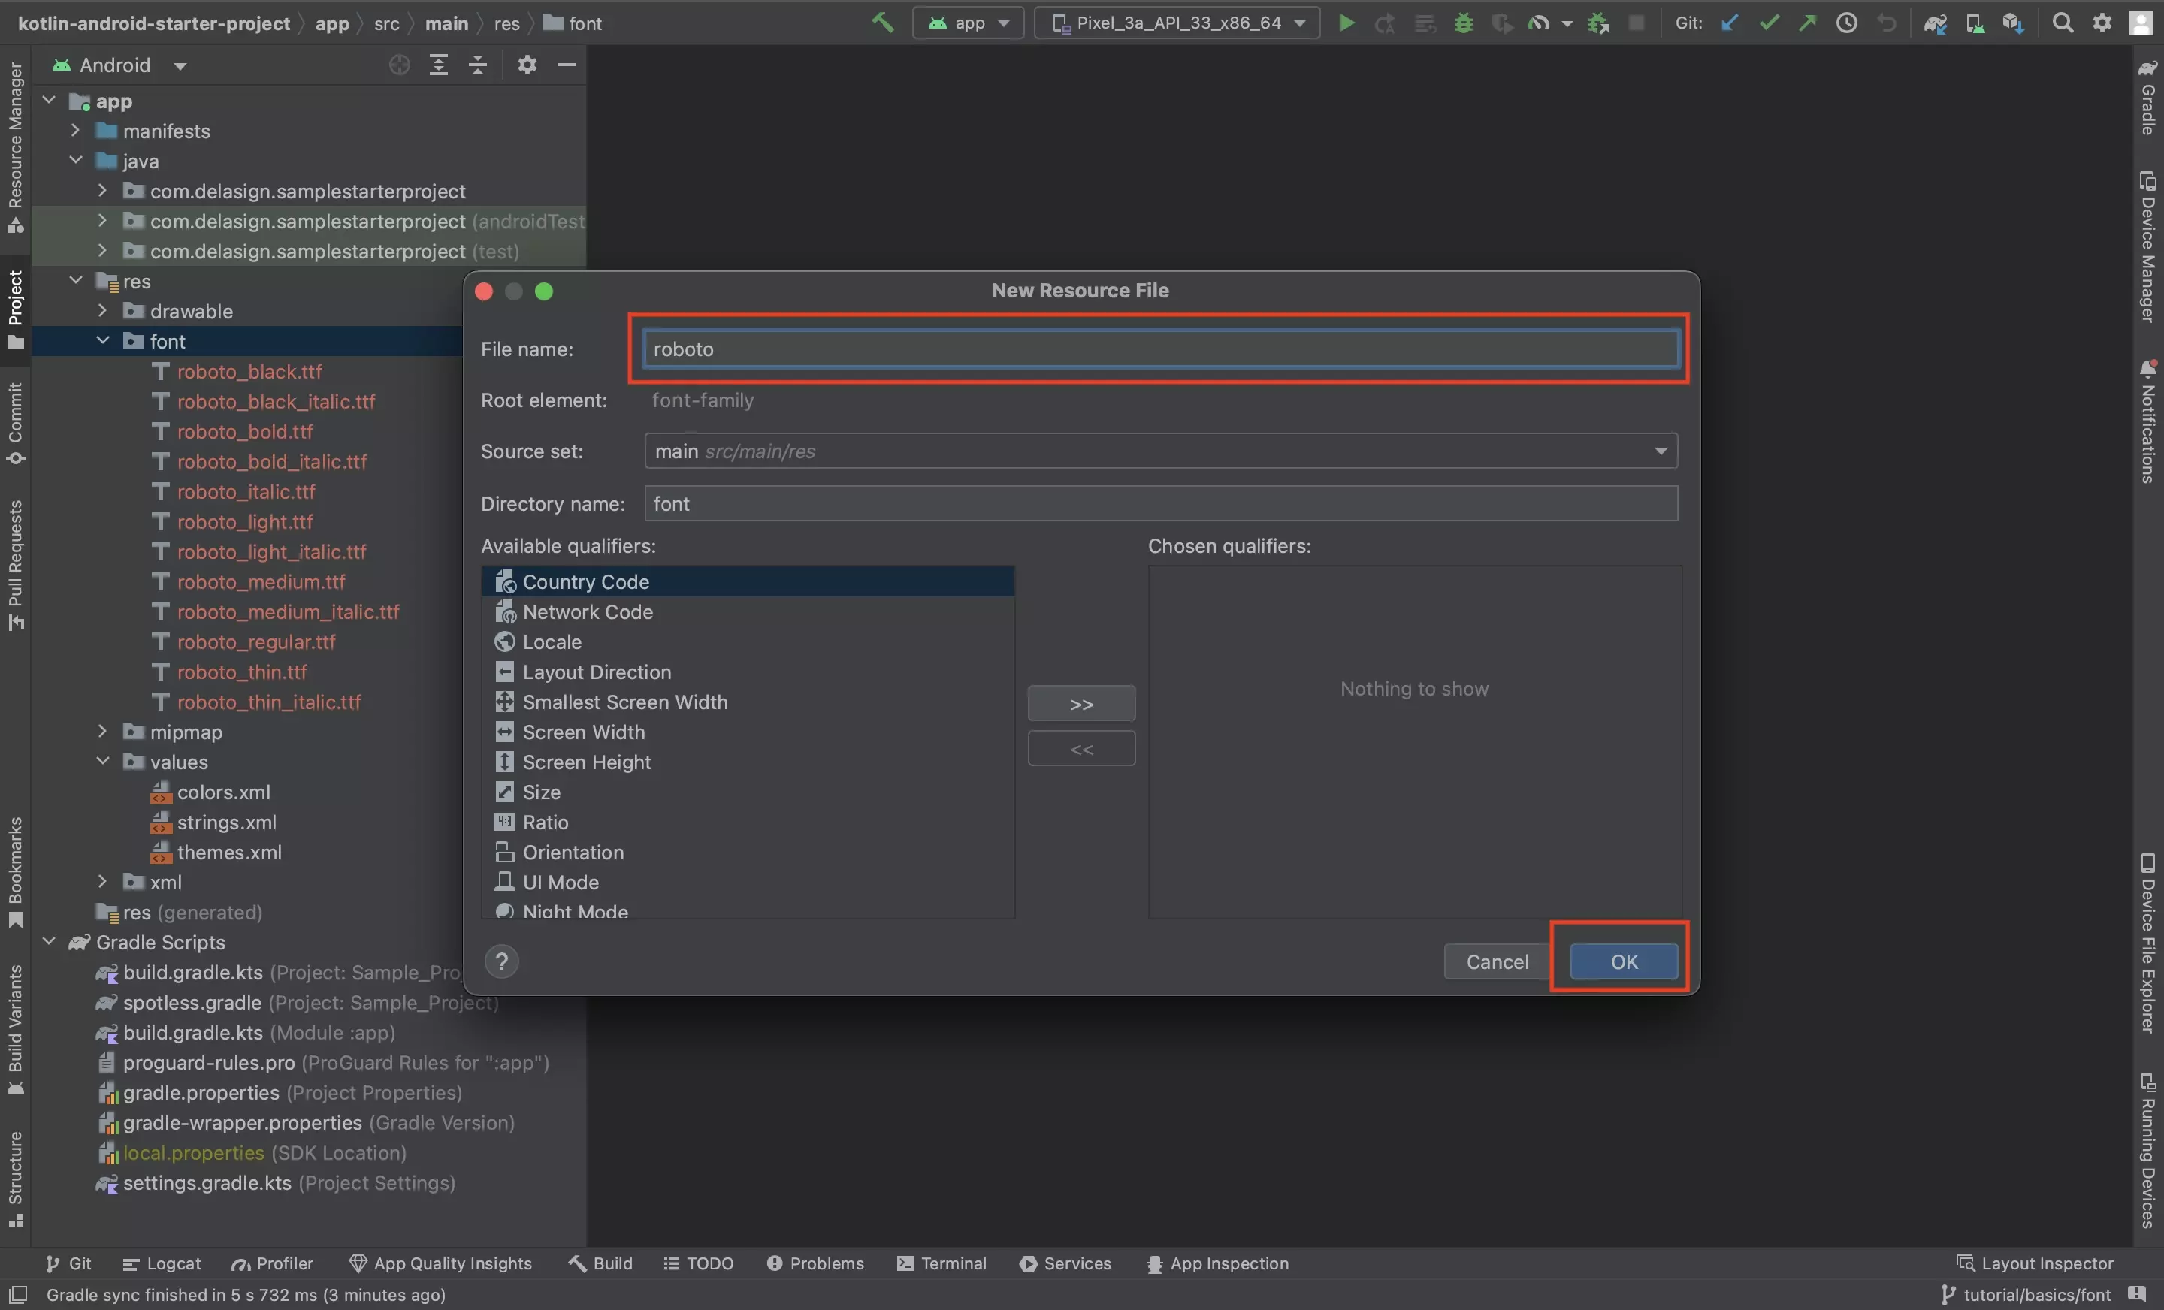
Task: Open the Device Manager toolbar icon
Action: [x=1975, y=23]
